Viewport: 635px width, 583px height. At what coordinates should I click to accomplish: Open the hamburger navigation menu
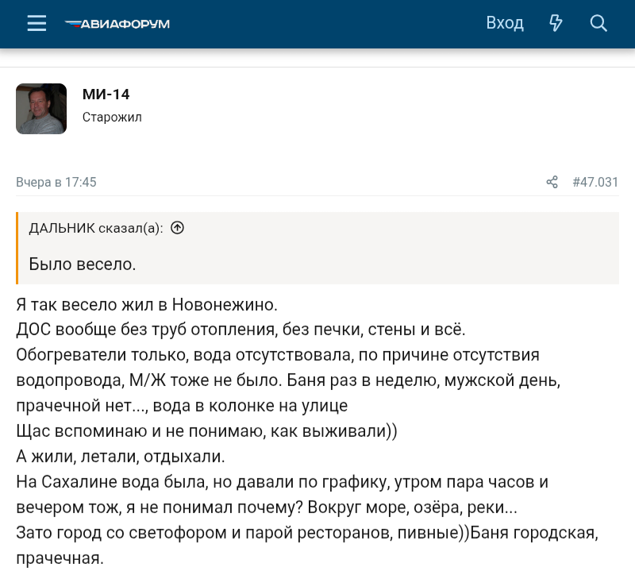37,23
